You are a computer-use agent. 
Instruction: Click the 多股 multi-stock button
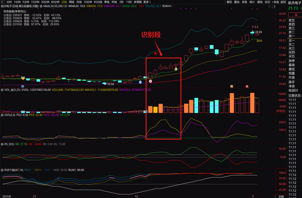click(244, 2)
